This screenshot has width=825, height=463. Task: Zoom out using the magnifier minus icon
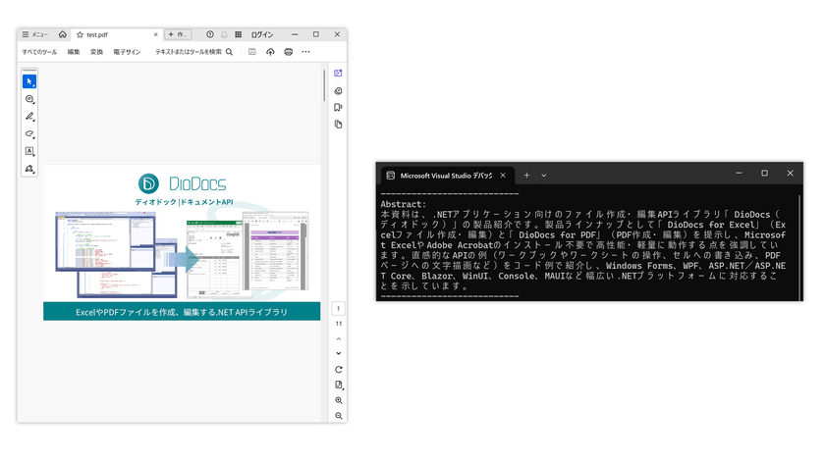(x=339, y=416)
